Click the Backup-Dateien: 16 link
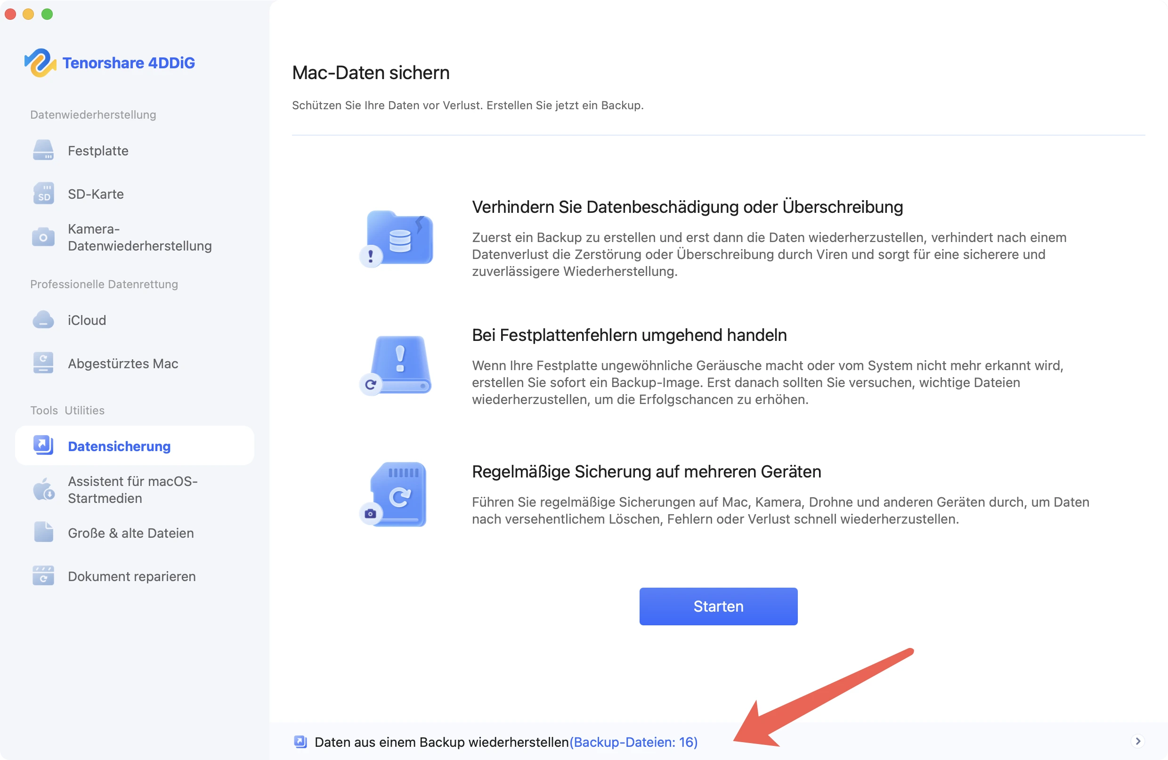The height and width of the screenshot is (760, 1168). click(633, 741)
